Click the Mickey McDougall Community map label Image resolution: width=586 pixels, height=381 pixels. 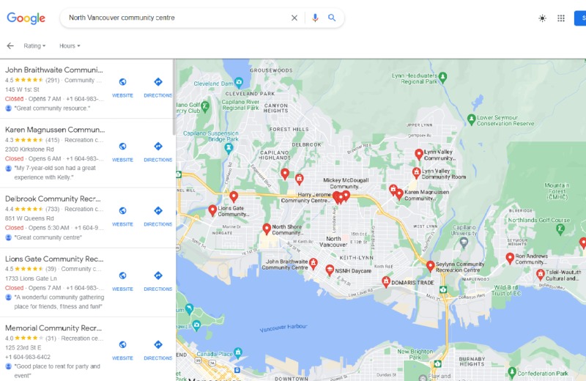coord(346,183)
